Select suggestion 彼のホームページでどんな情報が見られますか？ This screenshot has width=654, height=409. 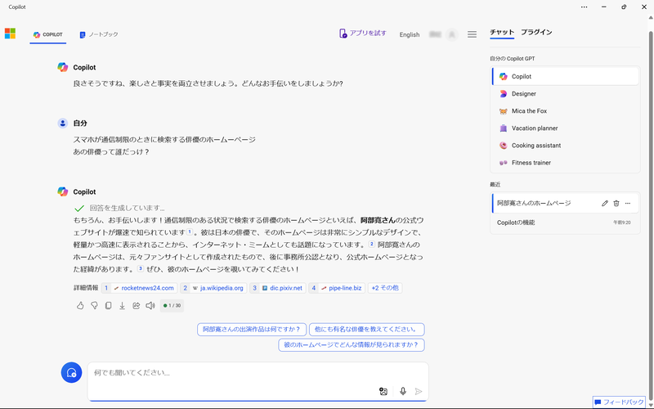point(352,344)
